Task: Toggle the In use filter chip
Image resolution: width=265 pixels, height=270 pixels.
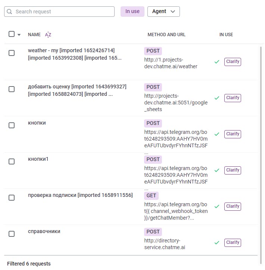Action: [132, 12]
